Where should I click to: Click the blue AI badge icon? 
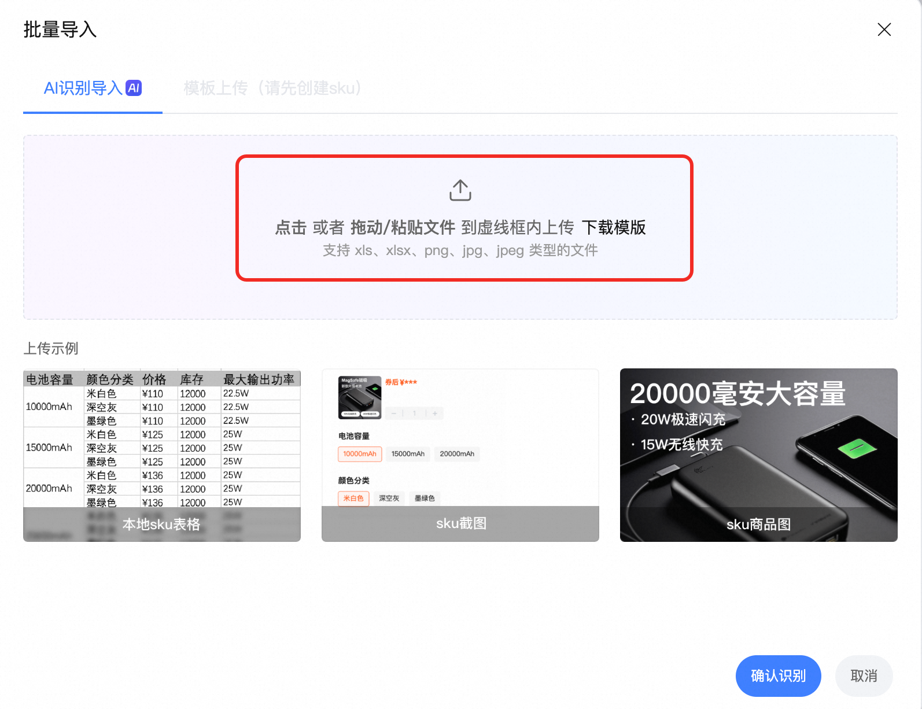coord(134,88)
